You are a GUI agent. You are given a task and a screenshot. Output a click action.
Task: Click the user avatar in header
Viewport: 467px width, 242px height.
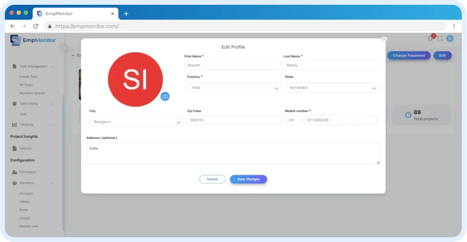(x=449, y=39)
